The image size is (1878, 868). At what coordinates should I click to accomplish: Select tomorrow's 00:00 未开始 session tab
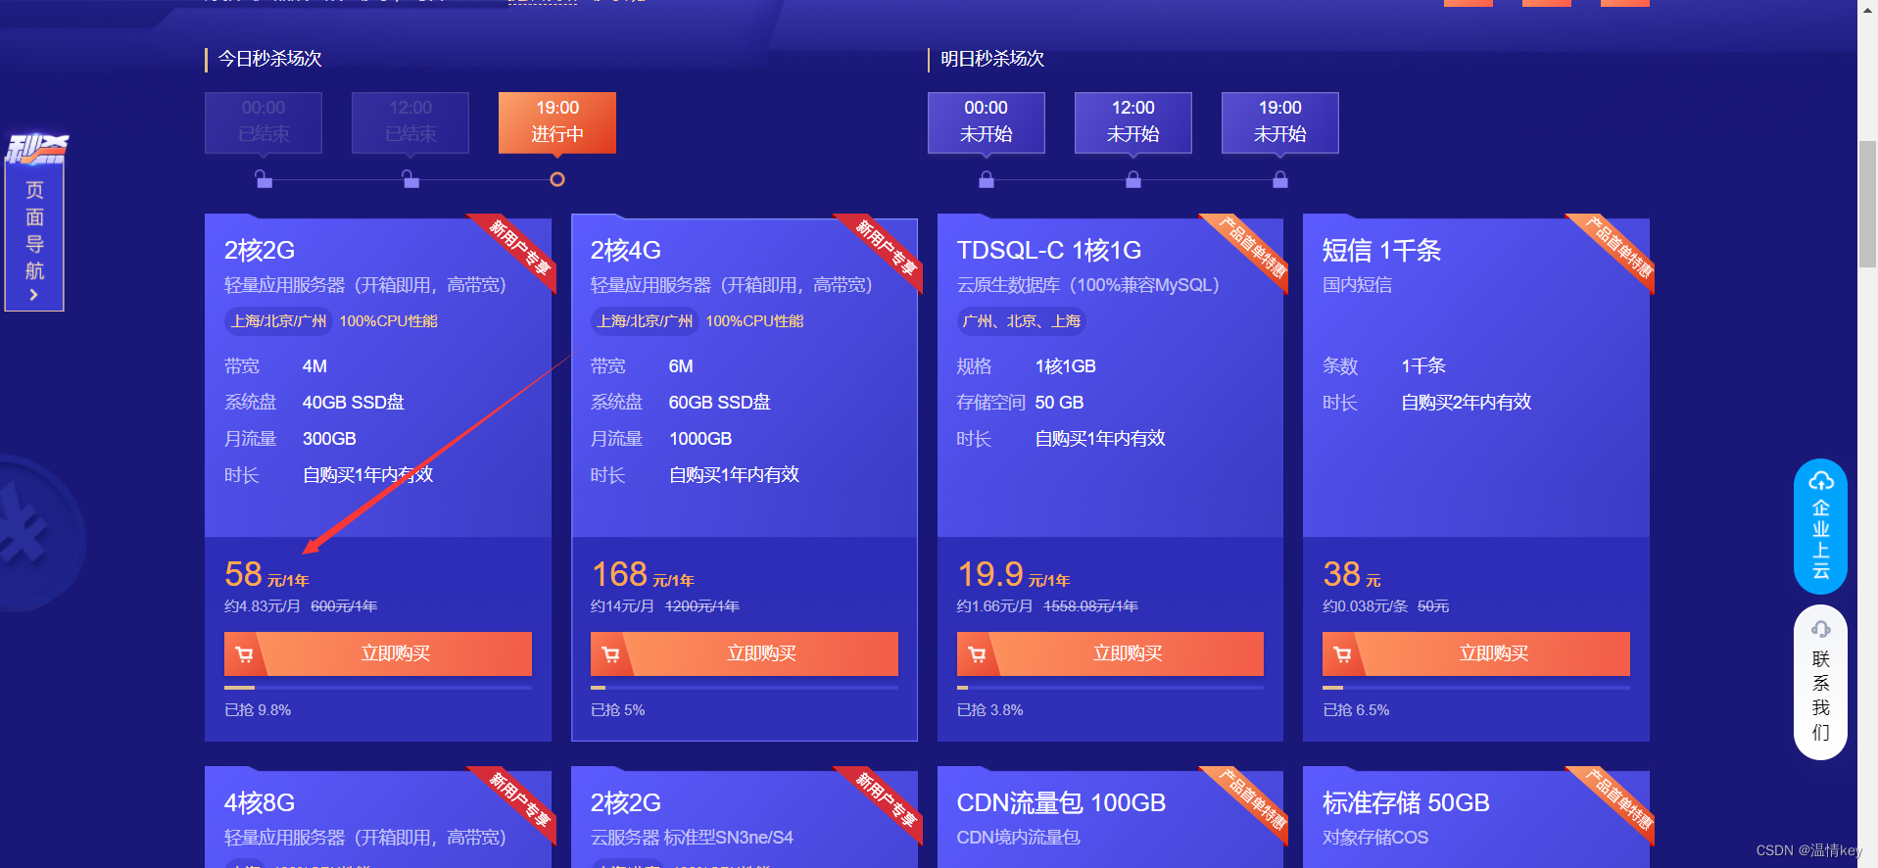pos(987,122)
